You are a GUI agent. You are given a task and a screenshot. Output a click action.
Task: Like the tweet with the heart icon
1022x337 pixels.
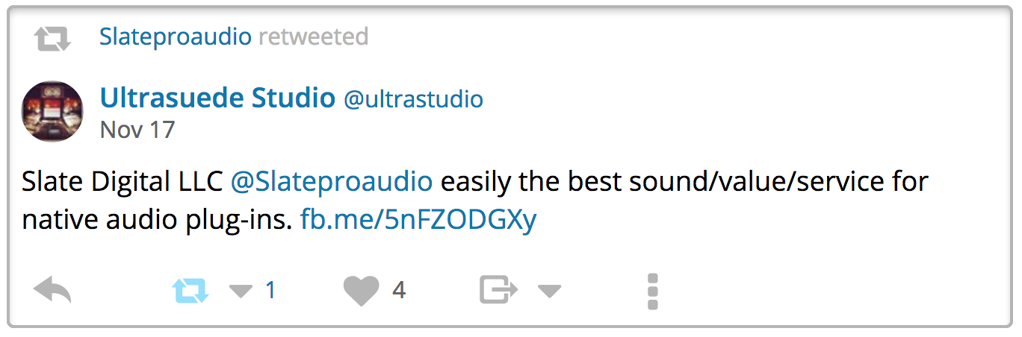362,290
